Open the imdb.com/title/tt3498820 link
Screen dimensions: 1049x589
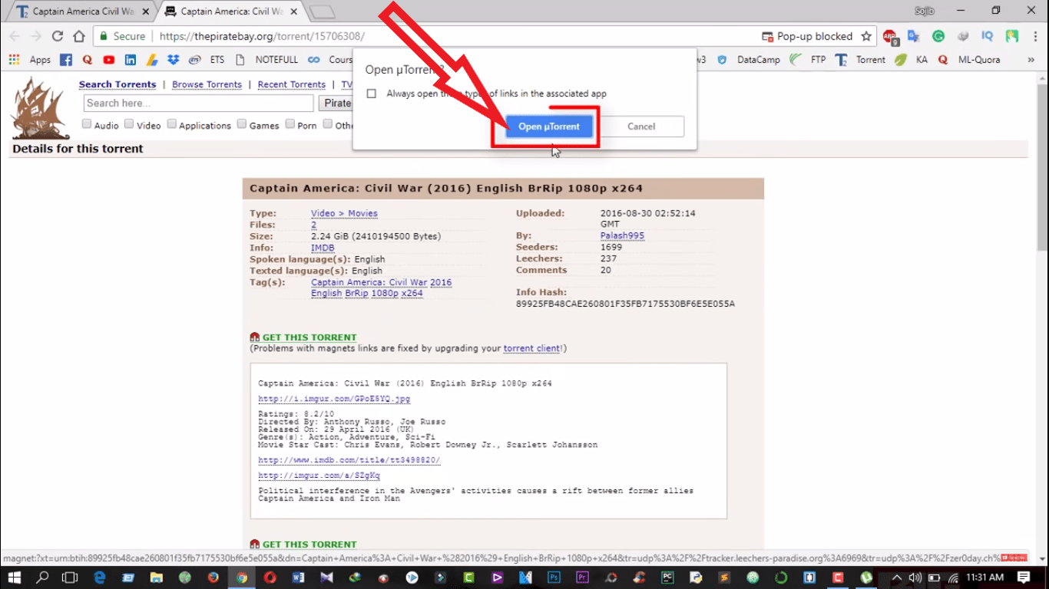click(x=349, y=460)
